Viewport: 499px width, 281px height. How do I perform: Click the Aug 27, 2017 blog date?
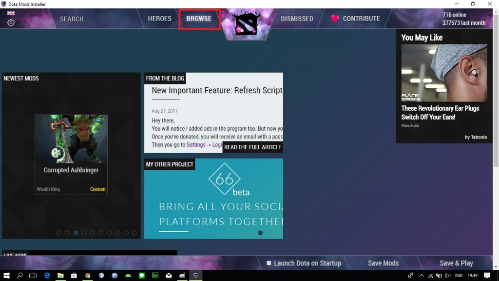pyautogui.click(x=165, y=111)
